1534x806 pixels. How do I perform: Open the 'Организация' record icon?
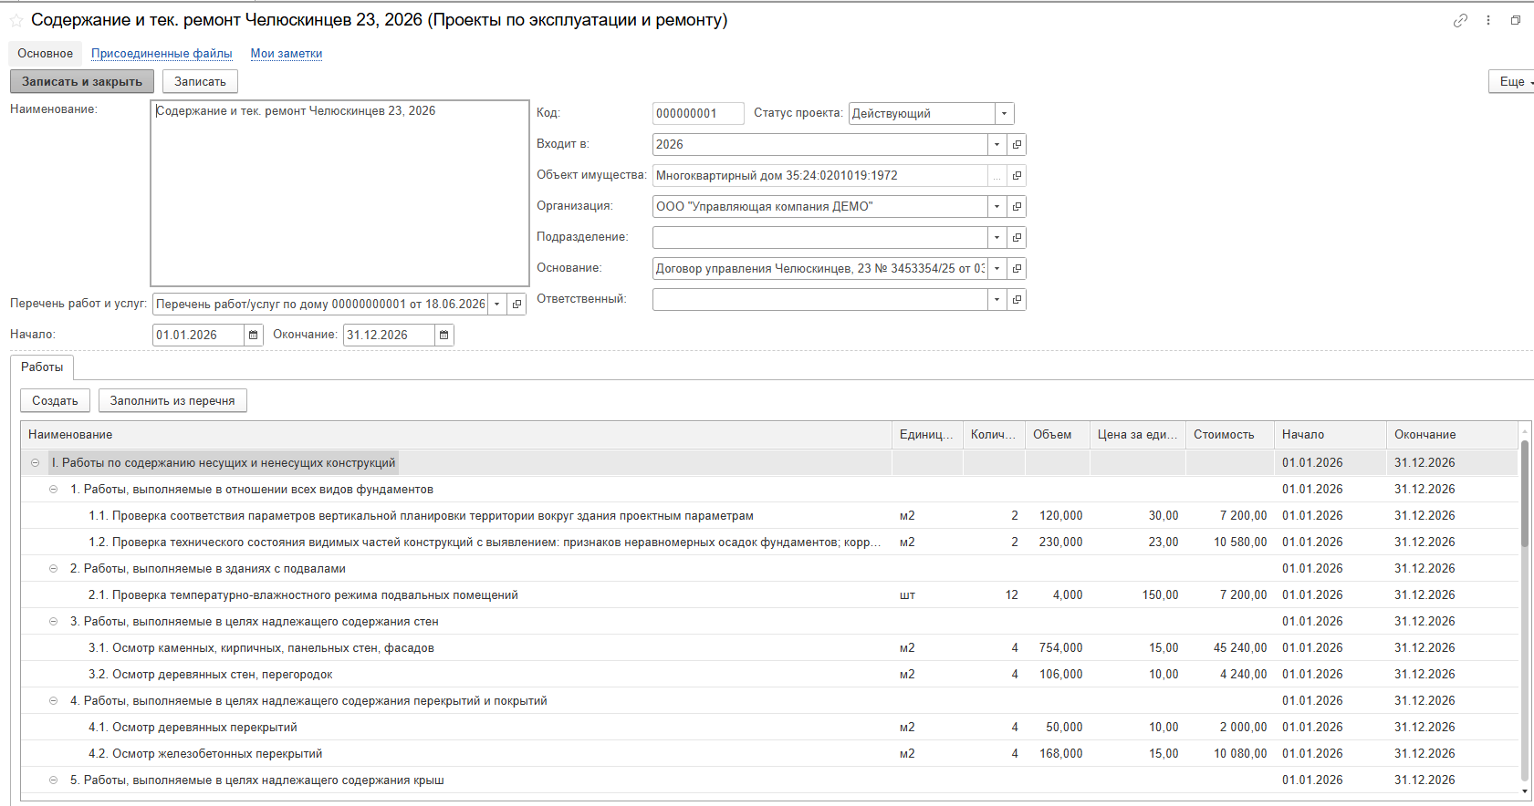(1017, 206)
